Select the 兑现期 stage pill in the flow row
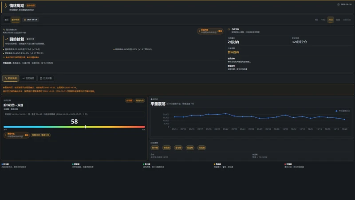 pyautogui.click(x=201, y=148)
